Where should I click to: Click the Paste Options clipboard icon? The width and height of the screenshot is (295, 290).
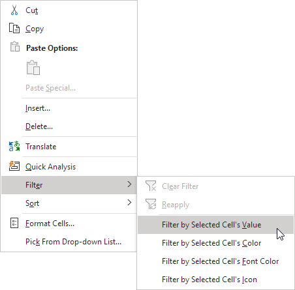[x=15, y=46]
